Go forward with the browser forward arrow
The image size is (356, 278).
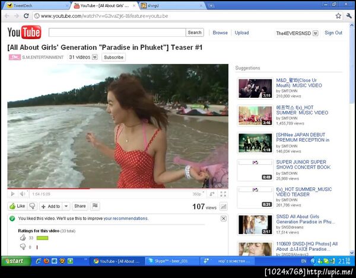(17, 16)
